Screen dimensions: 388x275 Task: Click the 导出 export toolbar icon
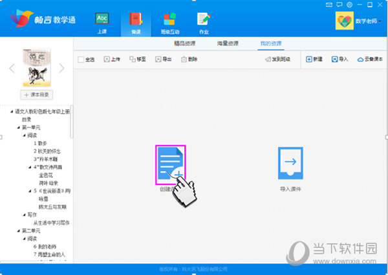pos(158,59)
